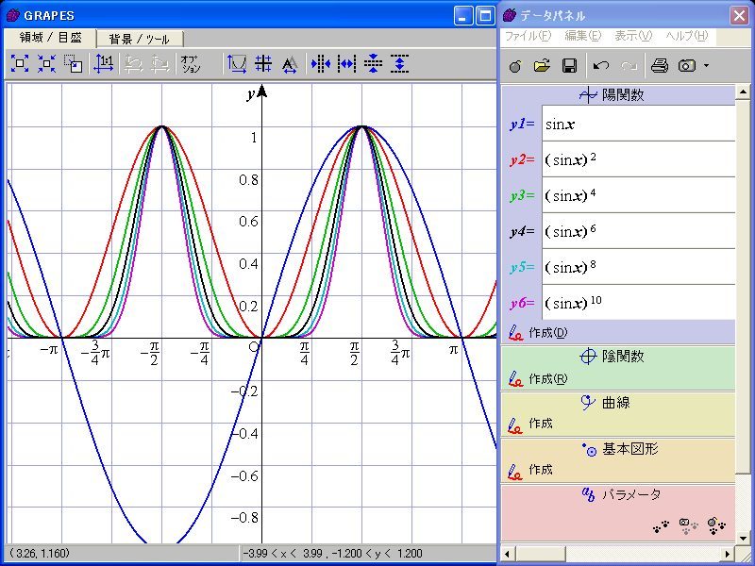Click the bomb reset icon
The image size is (755, 566).
[x=514, y=66]
